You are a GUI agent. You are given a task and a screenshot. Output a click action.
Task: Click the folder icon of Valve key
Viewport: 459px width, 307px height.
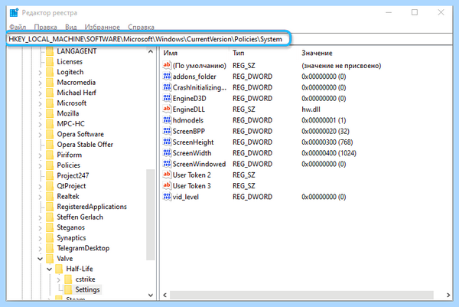(50, 258)
